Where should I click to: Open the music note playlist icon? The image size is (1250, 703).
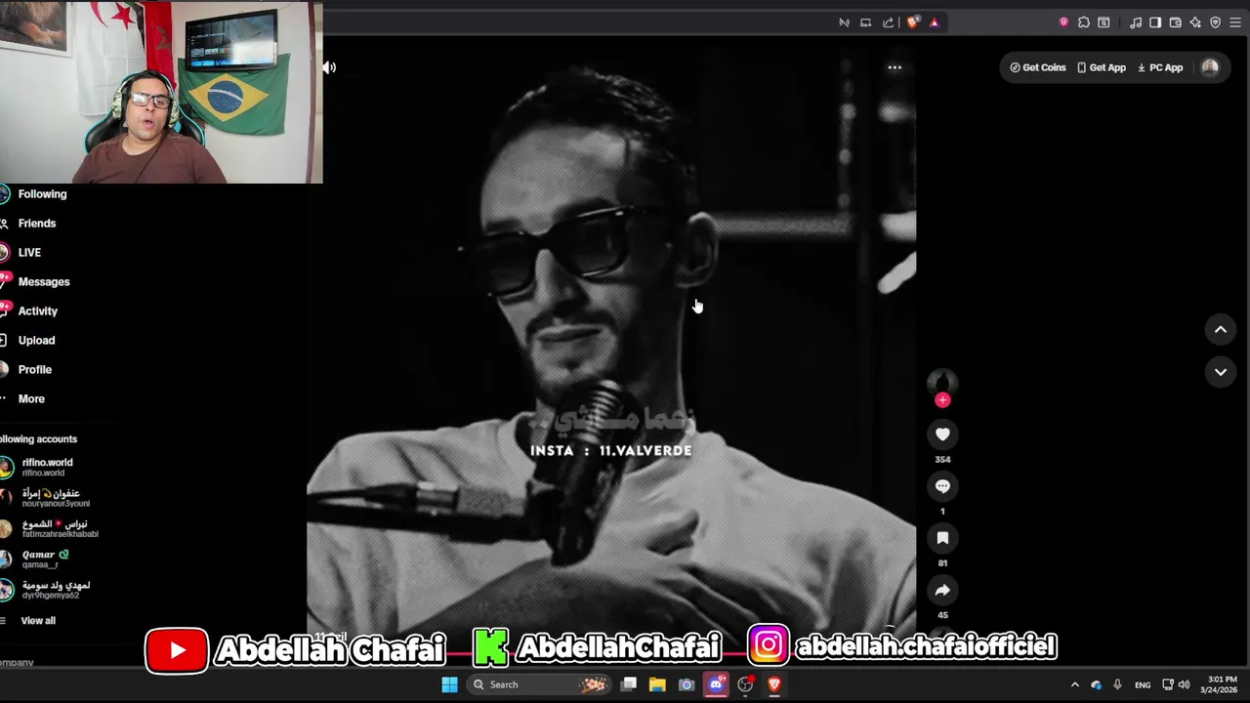tap(1136, 22)
